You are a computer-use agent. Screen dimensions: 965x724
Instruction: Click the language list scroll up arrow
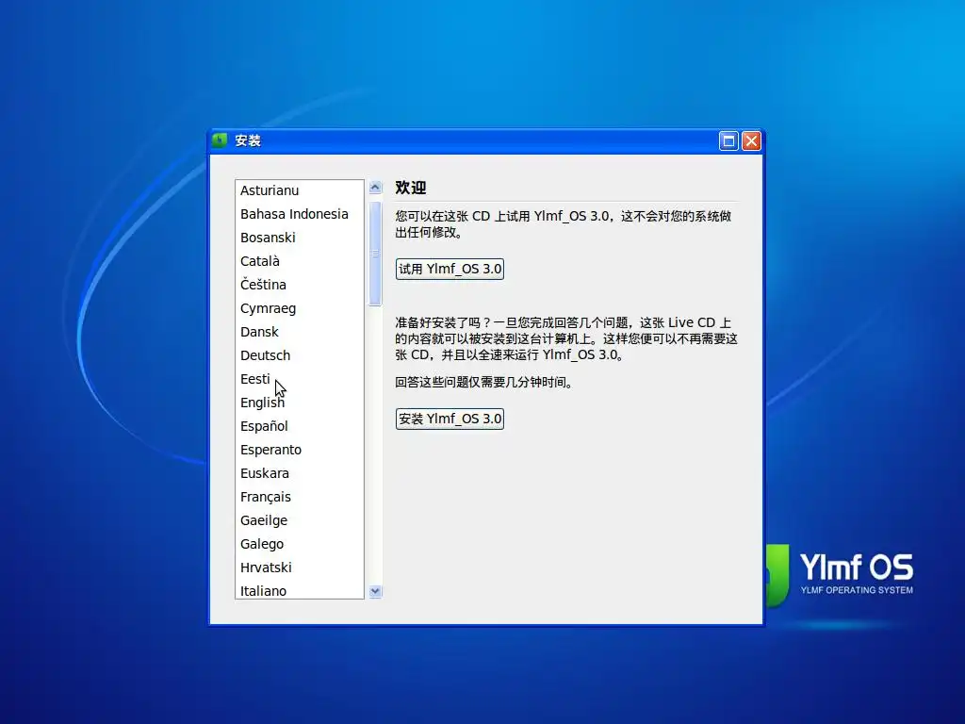tap(375, 188)
